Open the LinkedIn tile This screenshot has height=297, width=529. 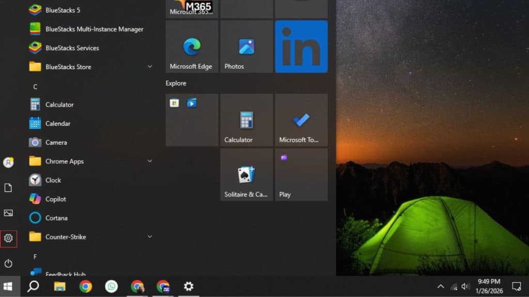(x=301, y=46)
